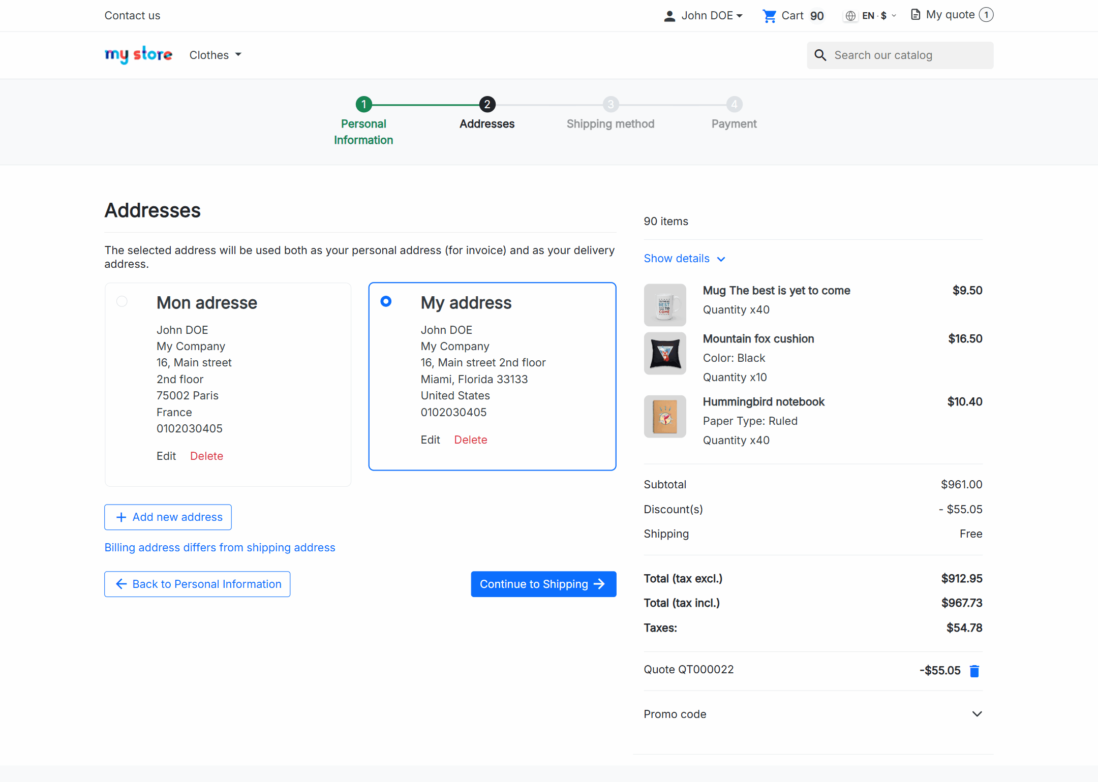Viewport: 1098px width, 782px height.
Task: Open the John DOE account dropdown
Action: [704, 16]
